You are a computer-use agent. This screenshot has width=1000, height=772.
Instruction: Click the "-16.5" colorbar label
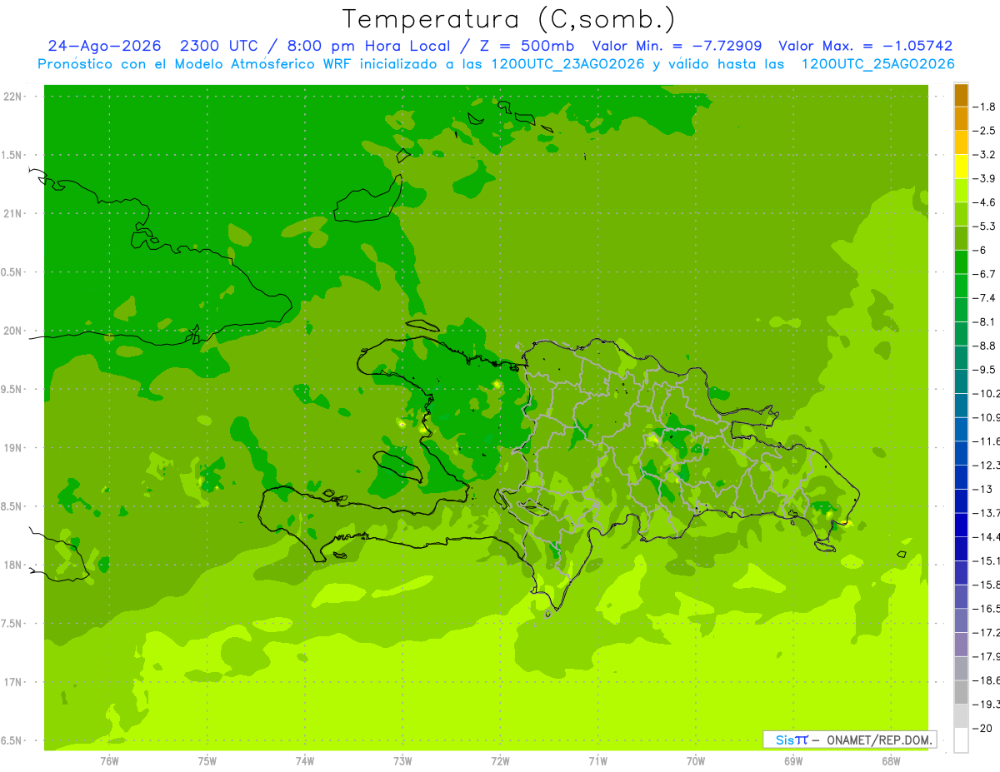tap(987, 609)
